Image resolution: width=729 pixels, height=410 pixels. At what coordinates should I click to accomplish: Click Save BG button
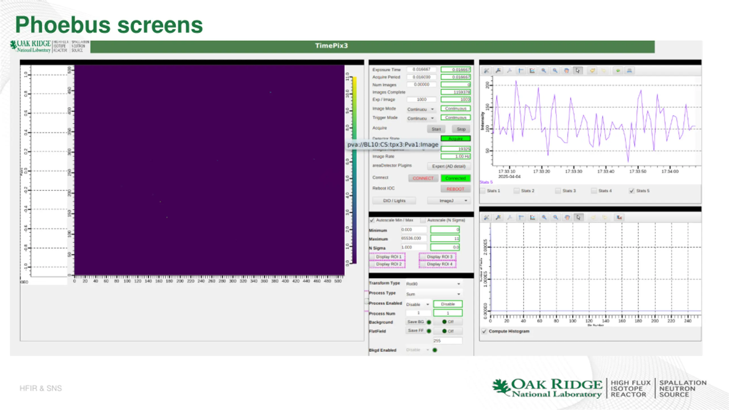point(415,322)
